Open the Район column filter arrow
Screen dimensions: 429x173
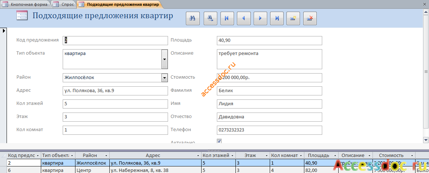click(106, 156)
